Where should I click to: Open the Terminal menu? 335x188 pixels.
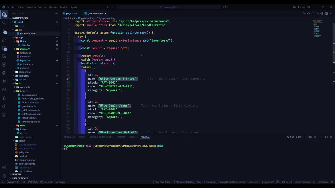[x=64, y=7]
